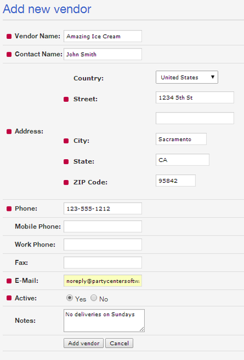The width and height of the screenshot is (244, 360).
Task: Select the No radio button for Active
Action: pos(94,298)
